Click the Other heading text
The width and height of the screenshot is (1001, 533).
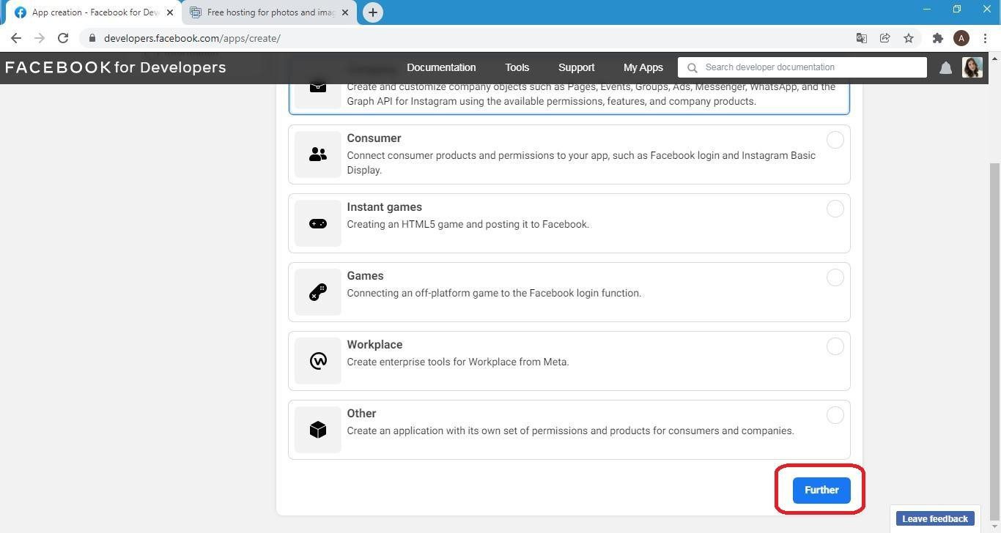coord(361,414)
